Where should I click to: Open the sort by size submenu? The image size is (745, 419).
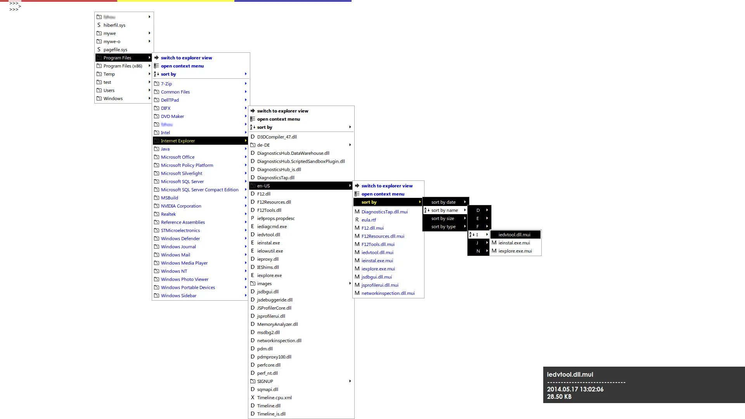(x=443, y=218)
